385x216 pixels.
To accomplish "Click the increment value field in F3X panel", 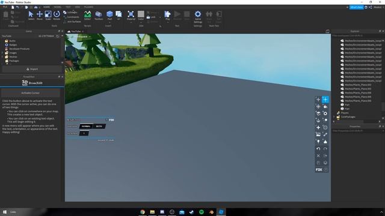I will tap(84, 133).
